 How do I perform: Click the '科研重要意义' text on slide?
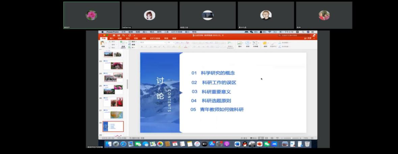216,92
